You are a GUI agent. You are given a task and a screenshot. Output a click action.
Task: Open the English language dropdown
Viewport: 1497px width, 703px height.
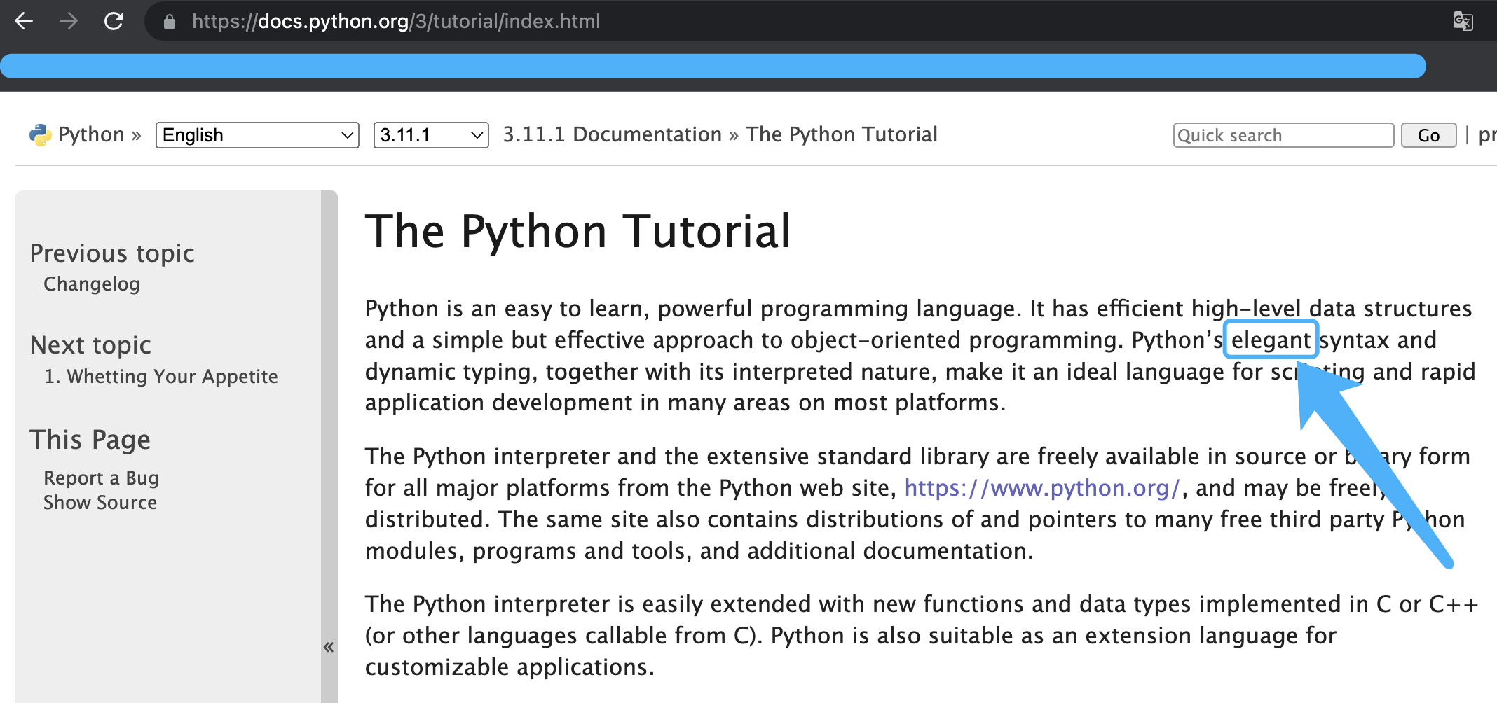pyautogui.click(x=257, y=134)
